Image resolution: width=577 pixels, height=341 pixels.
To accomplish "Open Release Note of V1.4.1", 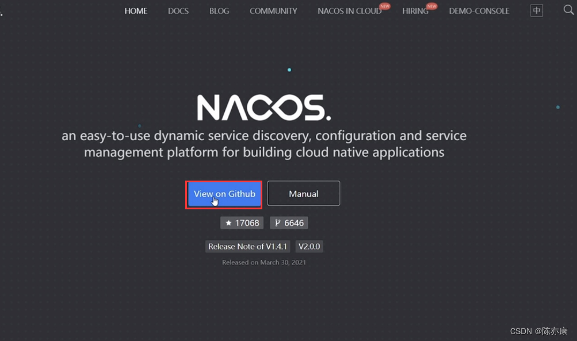I will tap(247, 247).
